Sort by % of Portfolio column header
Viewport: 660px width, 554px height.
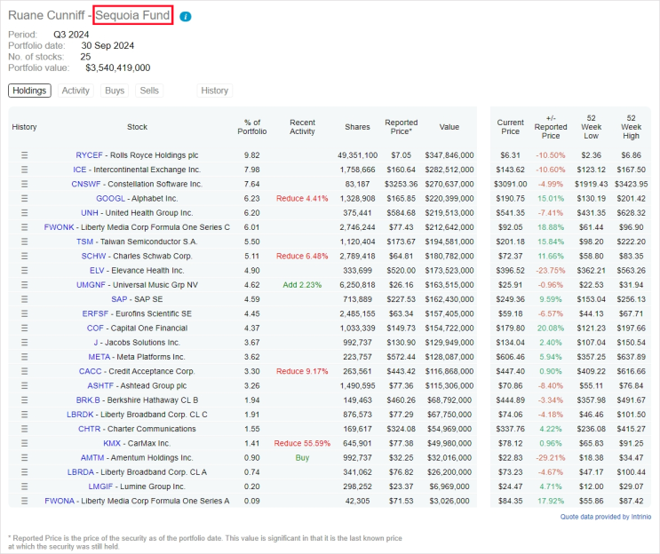click(x=252, y=127)
